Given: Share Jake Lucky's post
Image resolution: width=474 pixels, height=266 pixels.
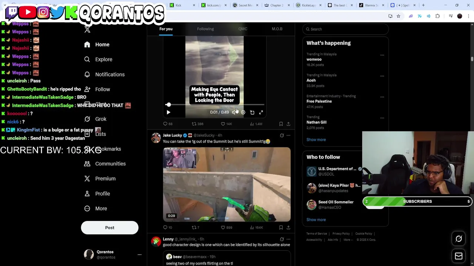Looking at the screenshot, I should click(288, 227).
